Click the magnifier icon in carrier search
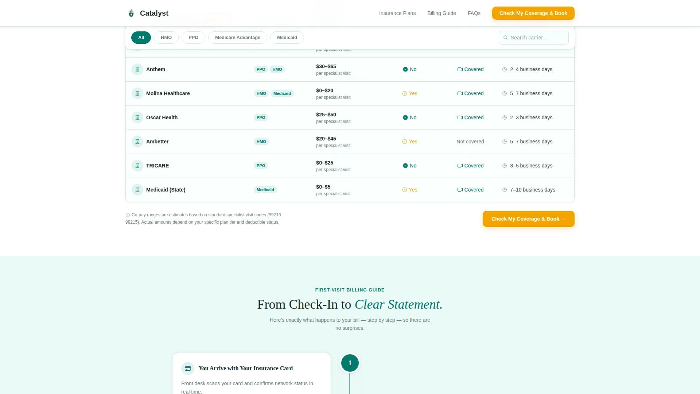Screen dimensions: 700x394 point(506,38)
